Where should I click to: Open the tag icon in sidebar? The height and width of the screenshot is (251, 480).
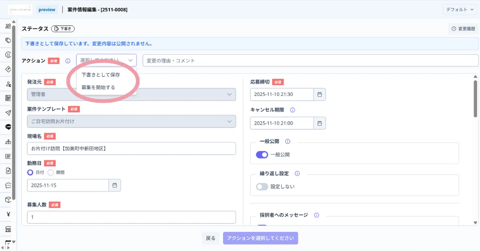click(8, 40)
